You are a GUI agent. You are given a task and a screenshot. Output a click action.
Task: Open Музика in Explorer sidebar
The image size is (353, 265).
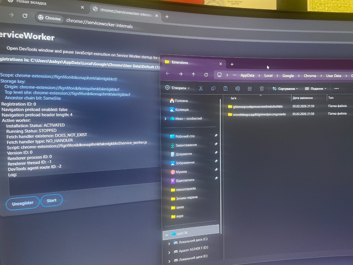click(179, 172)
